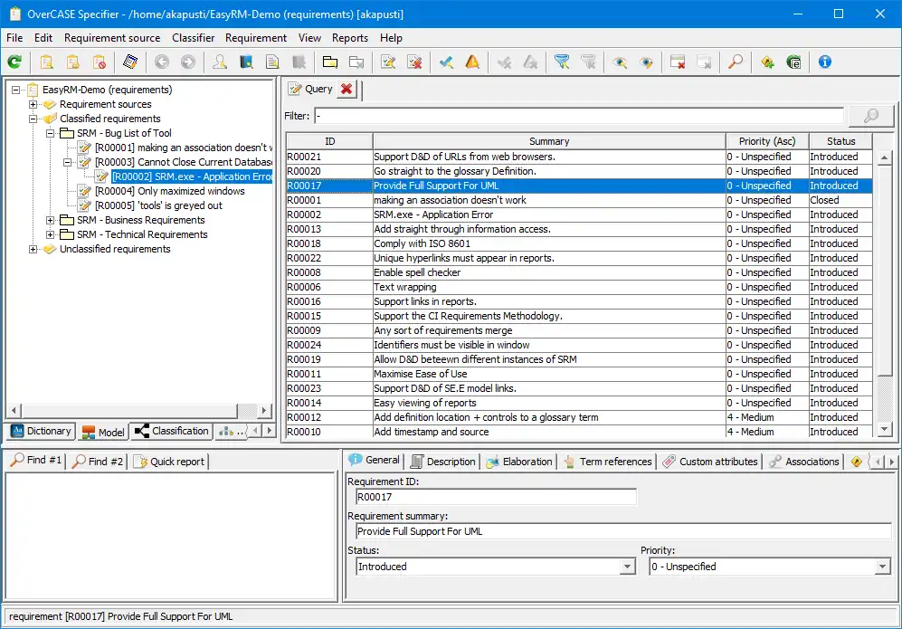Click the Requirement summary text field
Viewport: 902px width, 629px height.
coord(622,531)
